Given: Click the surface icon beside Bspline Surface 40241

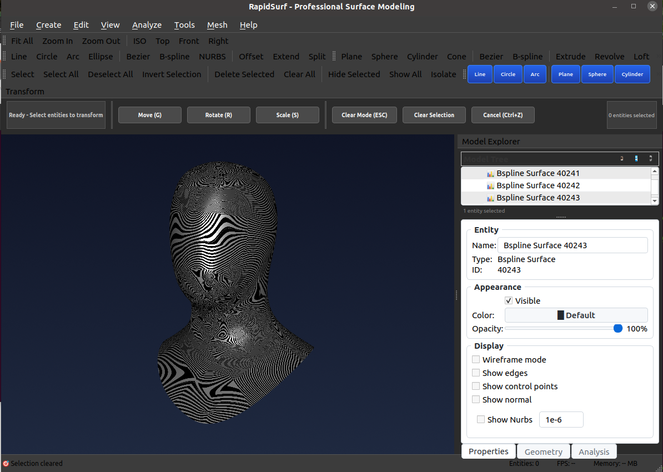Looking at the screenshot, I should click(x=490, y=173).
